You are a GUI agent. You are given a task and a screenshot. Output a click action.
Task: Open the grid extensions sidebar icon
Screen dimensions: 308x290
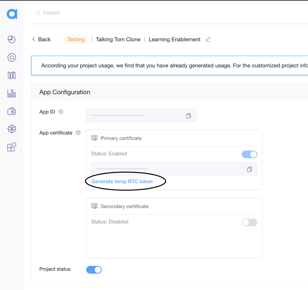[x=12, y=147]
